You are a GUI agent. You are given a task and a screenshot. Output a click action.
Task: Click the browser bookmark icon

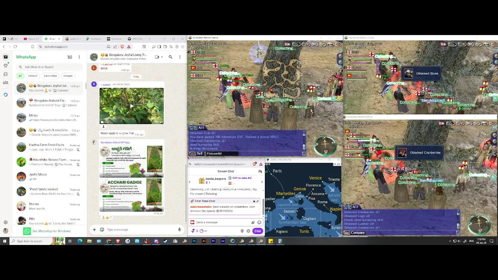33,47
